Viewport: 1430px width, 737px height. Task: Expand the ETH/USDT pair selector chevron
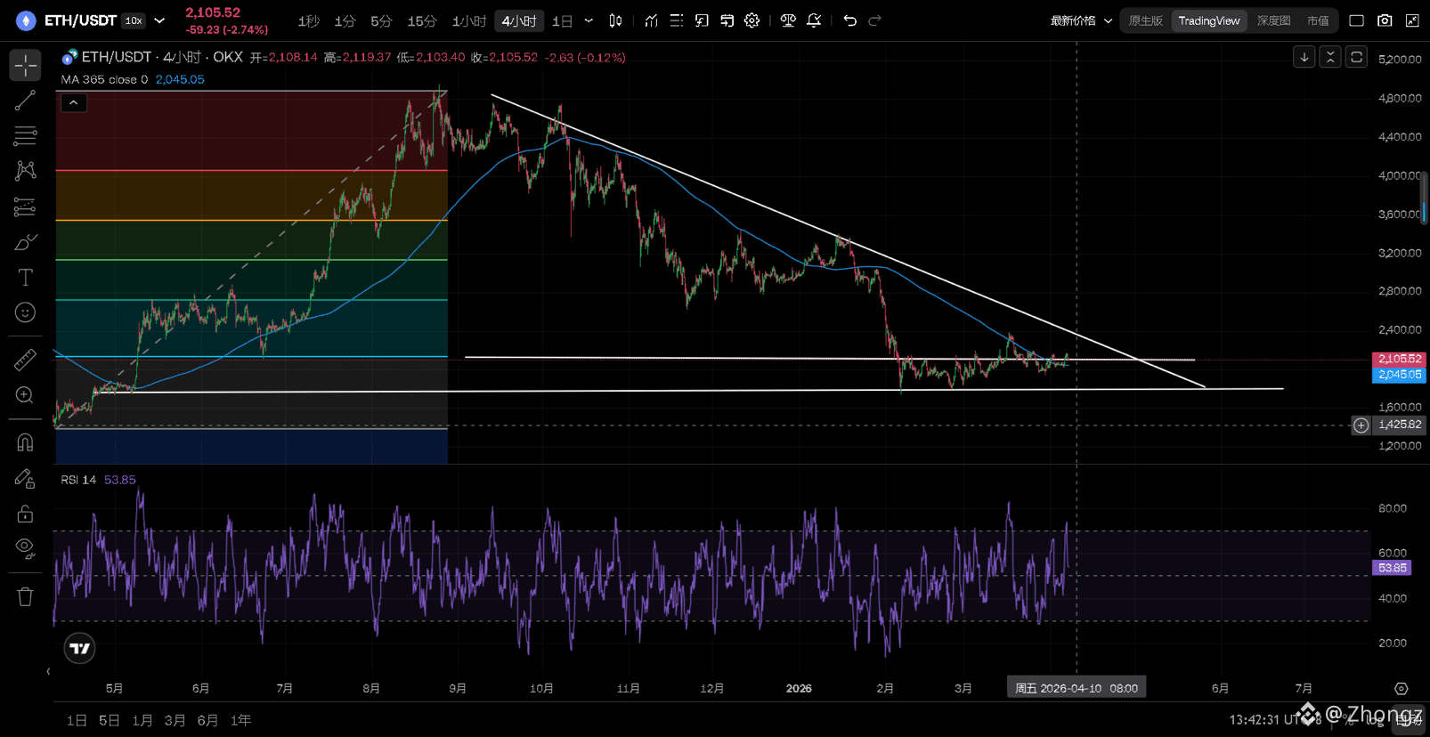159,20
